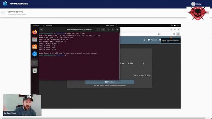Viewport: 212px width, 119px height.
Task: Click the red skull logo image
Action: pyautogui.click(x=198, y=13)
